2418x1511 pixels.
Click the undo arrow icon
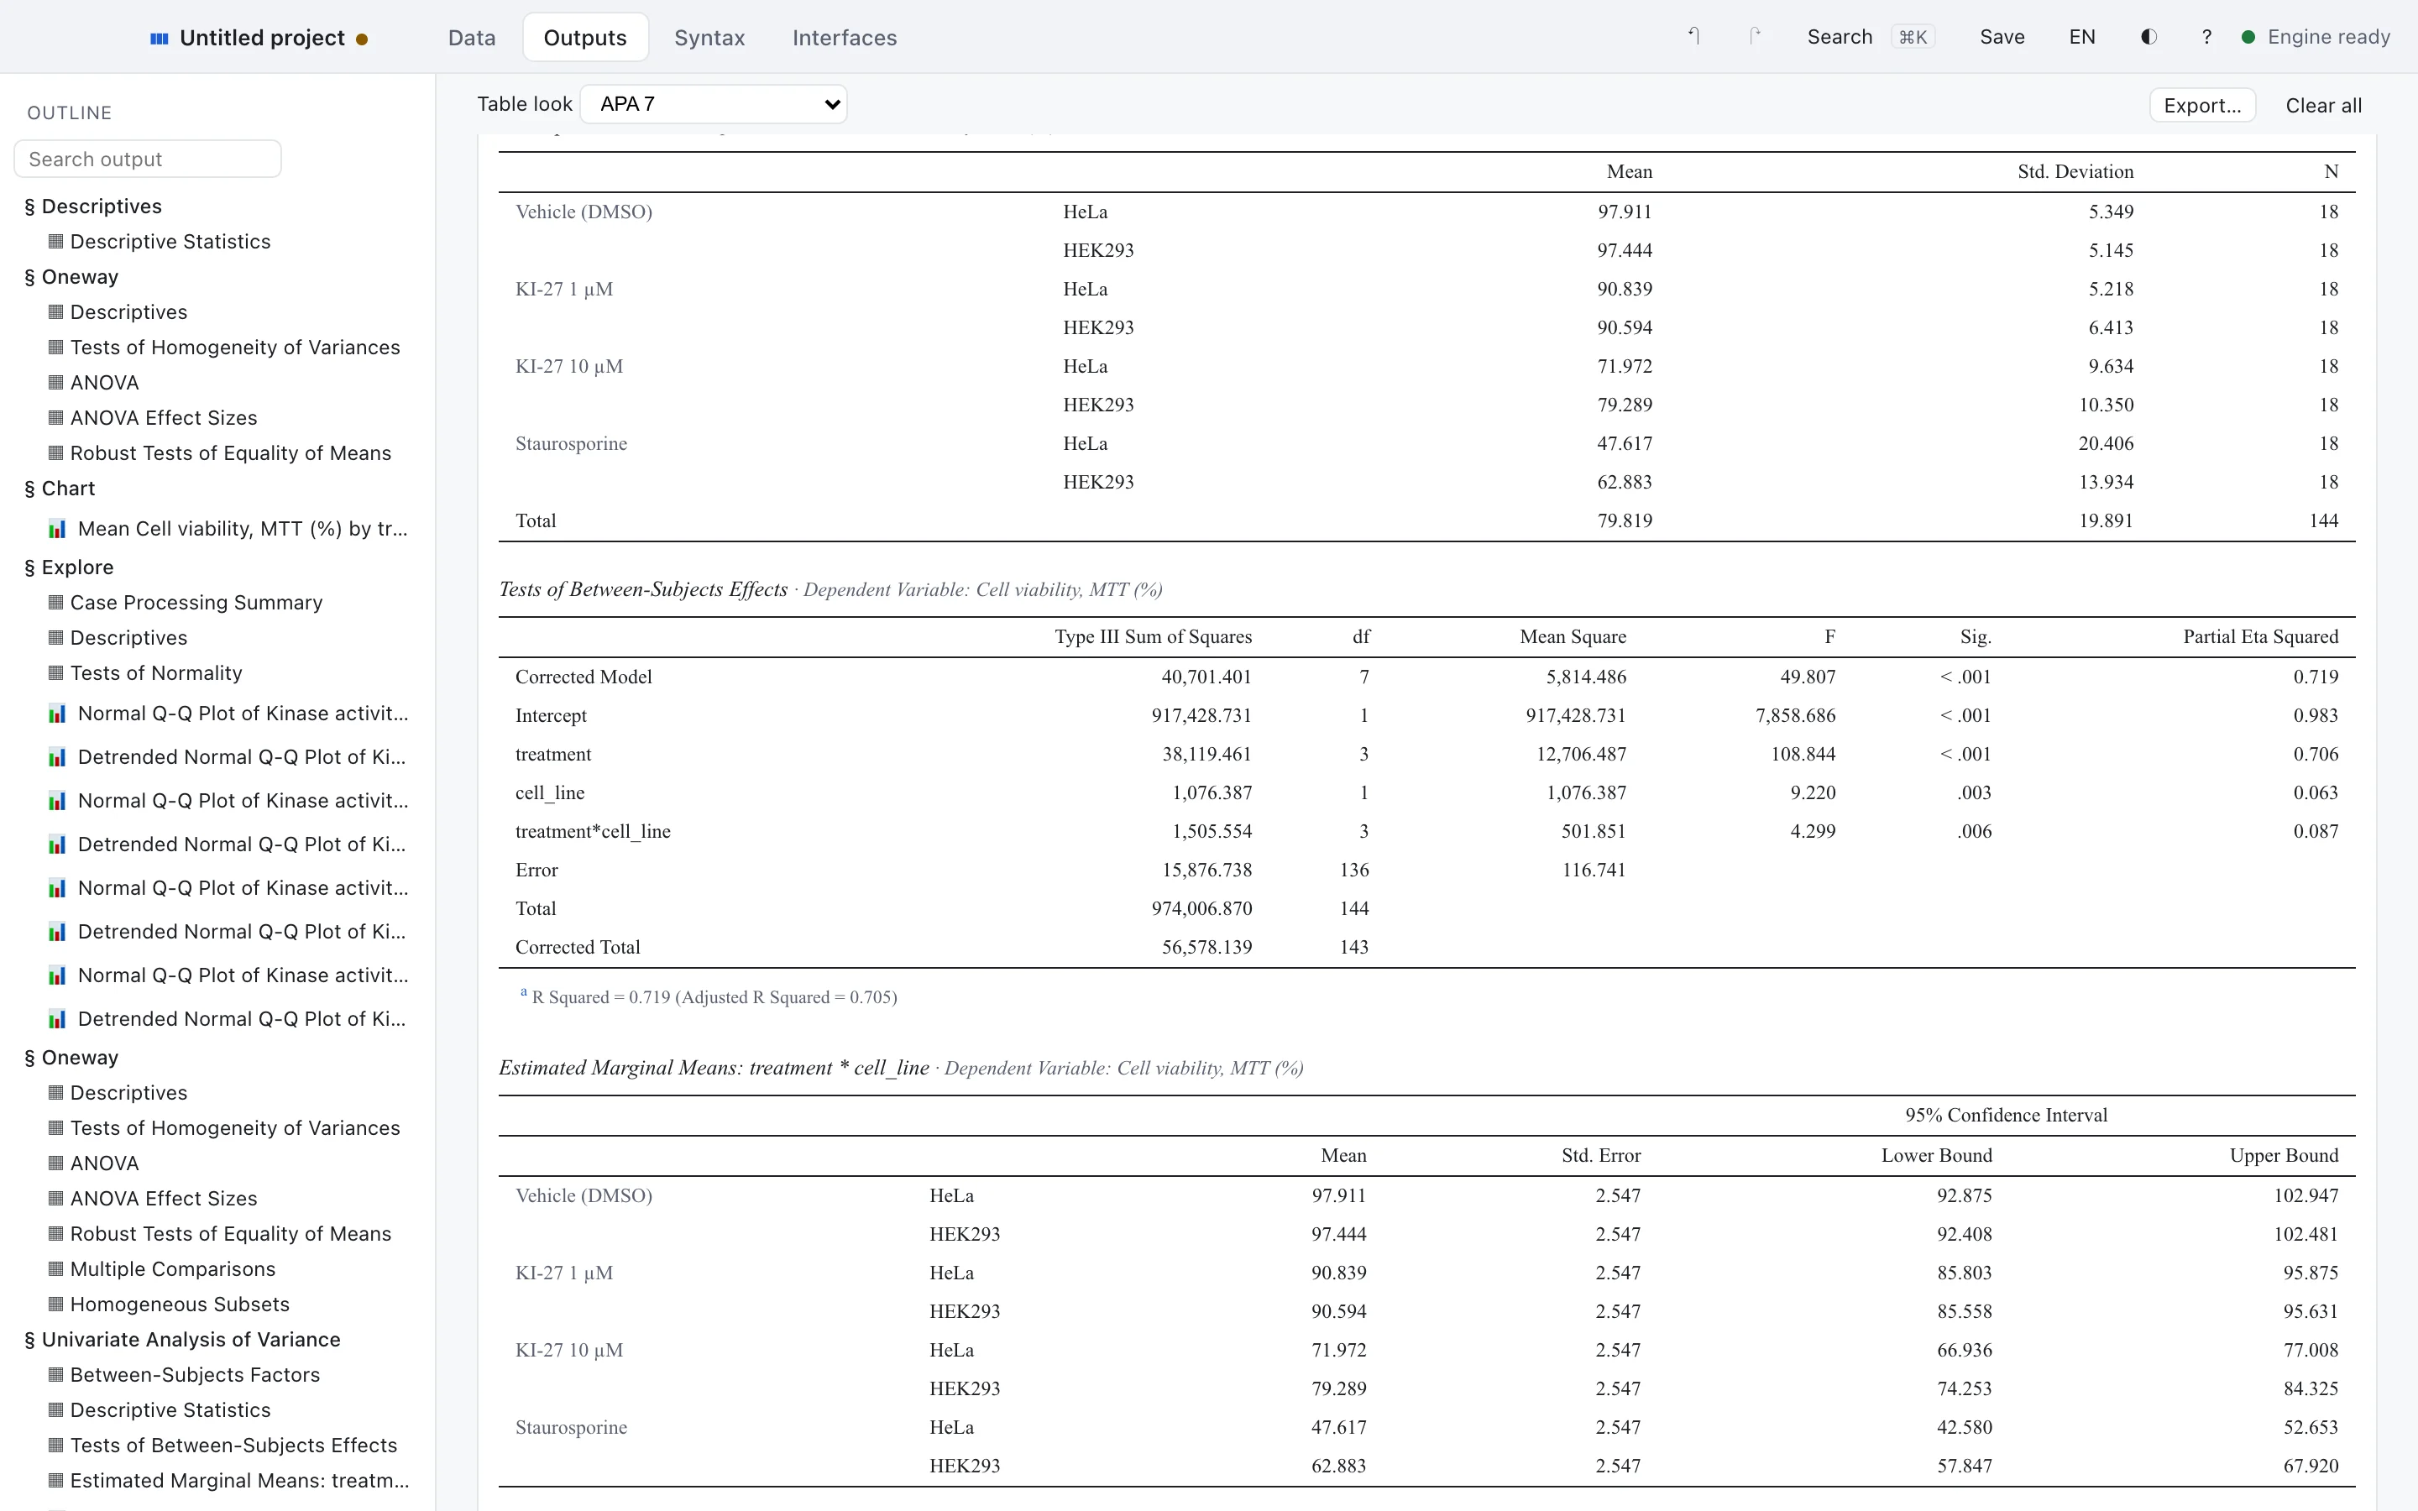pyautogui.click(x=1693, y=37)
